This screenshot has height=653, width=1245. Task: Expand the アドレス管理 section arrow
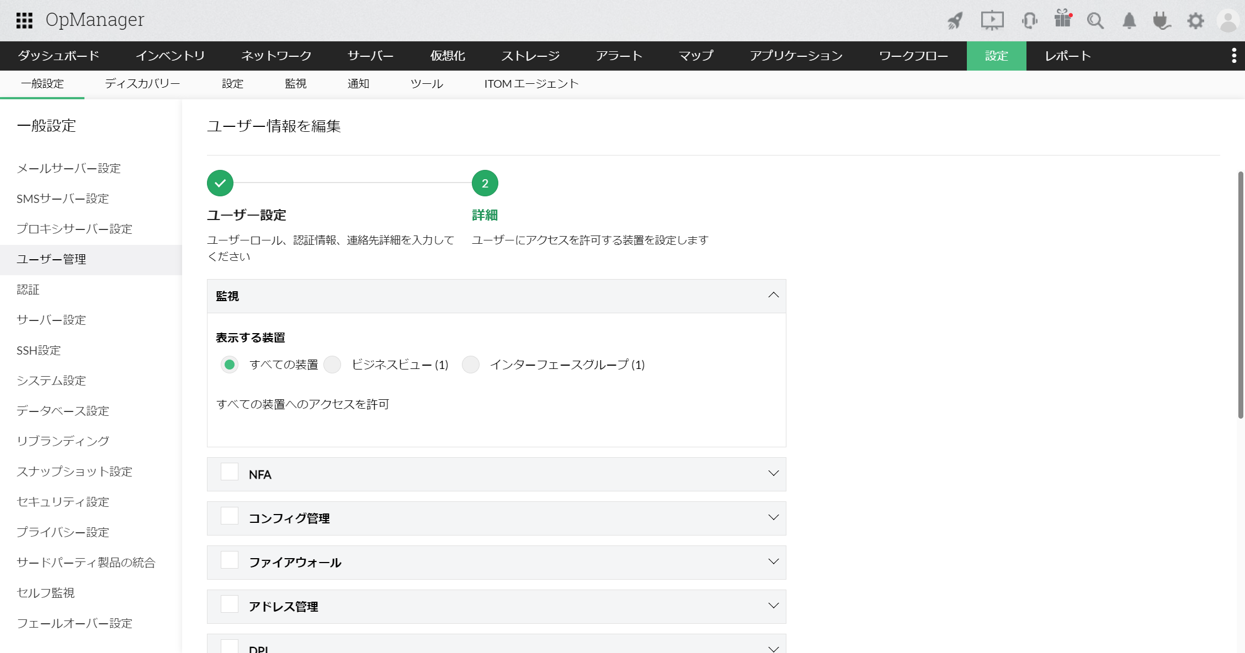(773, 606)
